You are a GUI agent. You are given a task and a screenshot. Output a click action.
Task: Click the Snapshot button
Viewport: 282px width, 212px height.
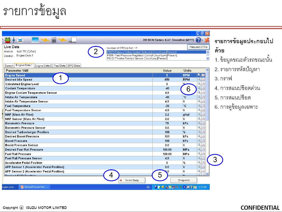point(184,180)
